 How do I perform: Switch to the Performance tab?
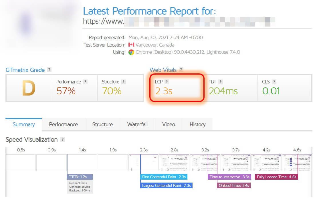pos(63,124)
